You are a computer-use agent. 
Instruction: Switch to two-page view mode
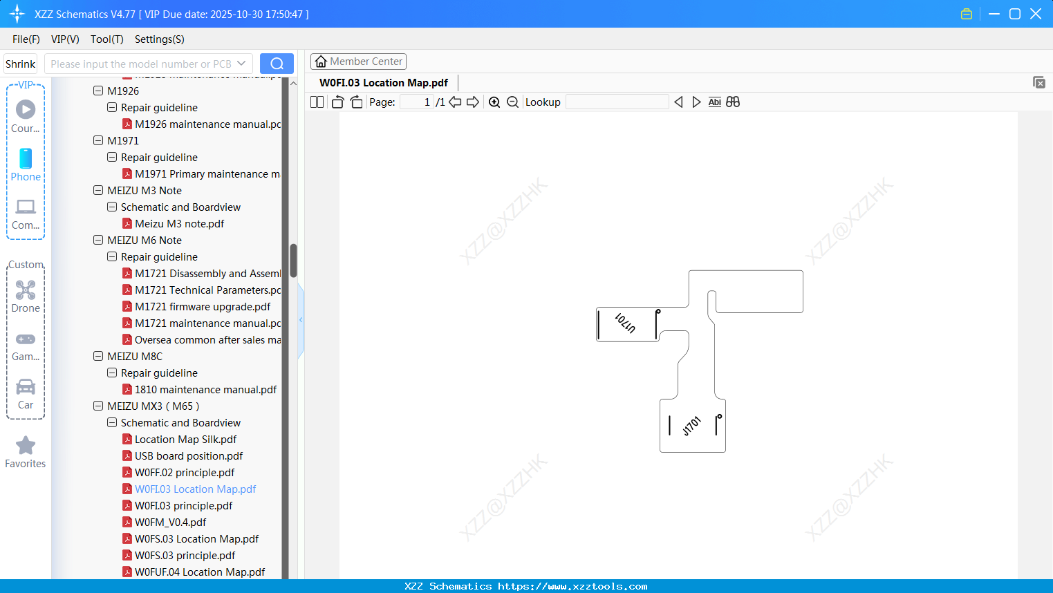[317, 102]
